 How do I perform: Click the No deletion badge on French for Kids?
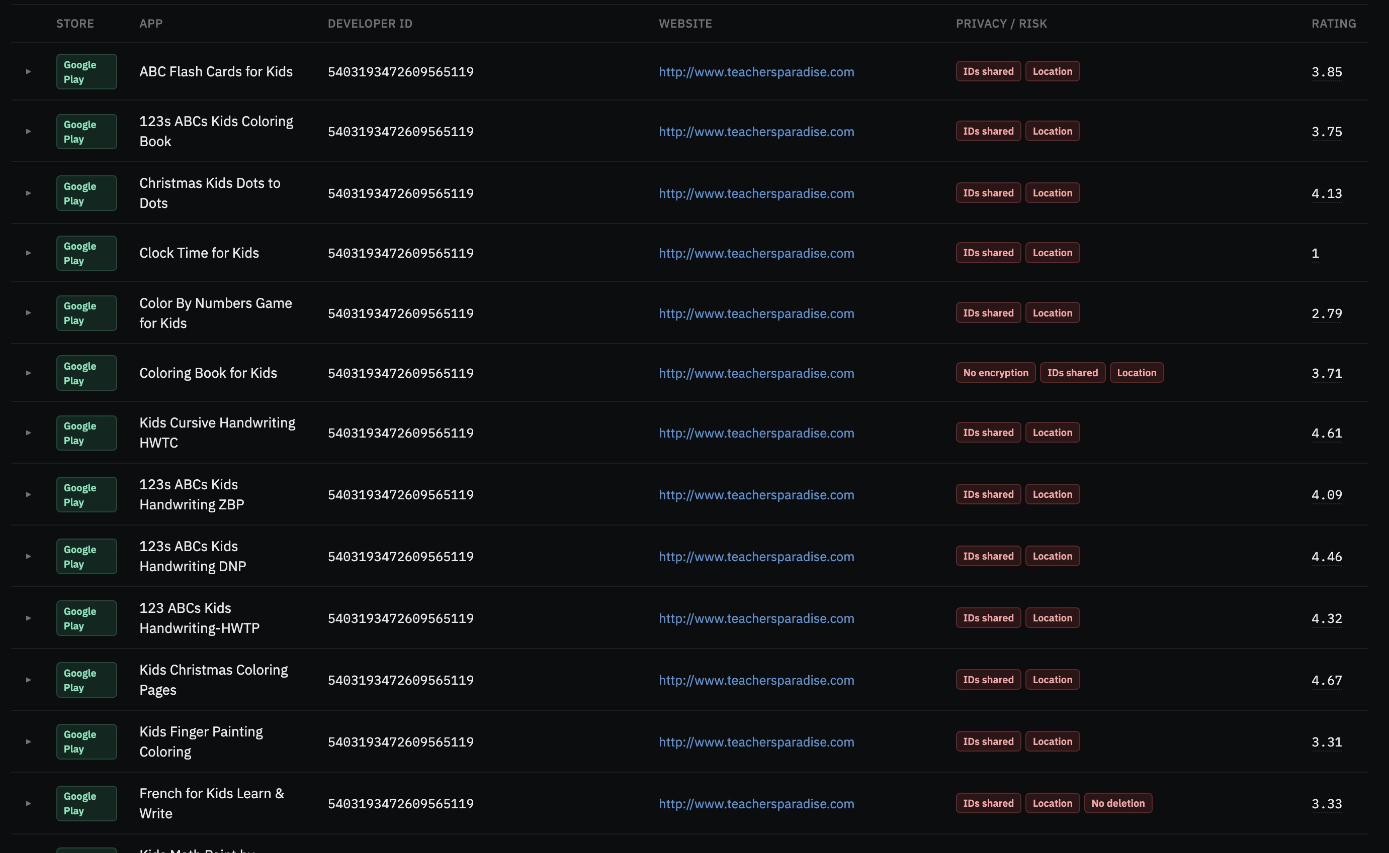[1118, 803]
